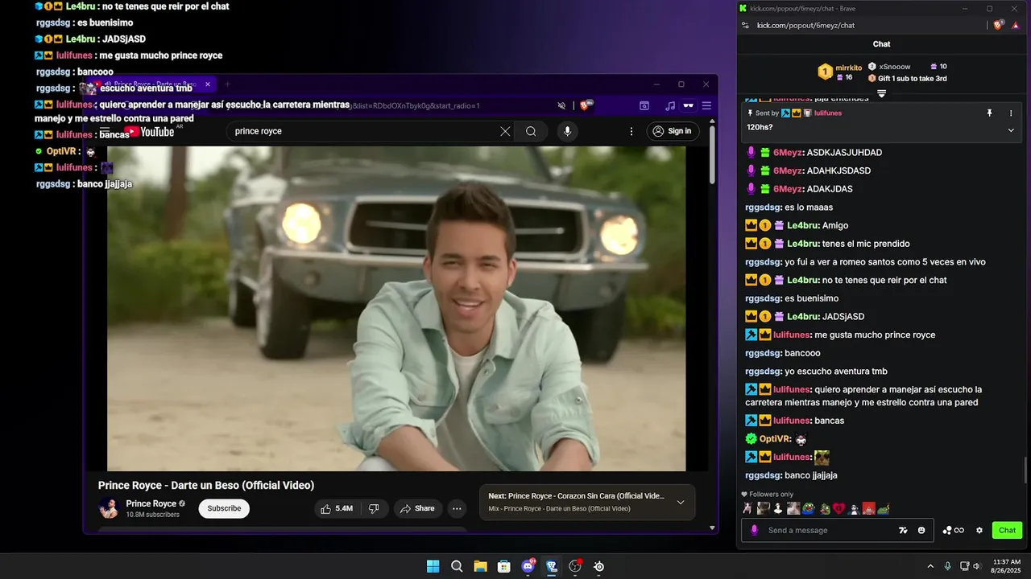This screenshot has height=579, width=1031.
Task: Open the emoji picker smiley icon
Action: [x=921, y=530]
